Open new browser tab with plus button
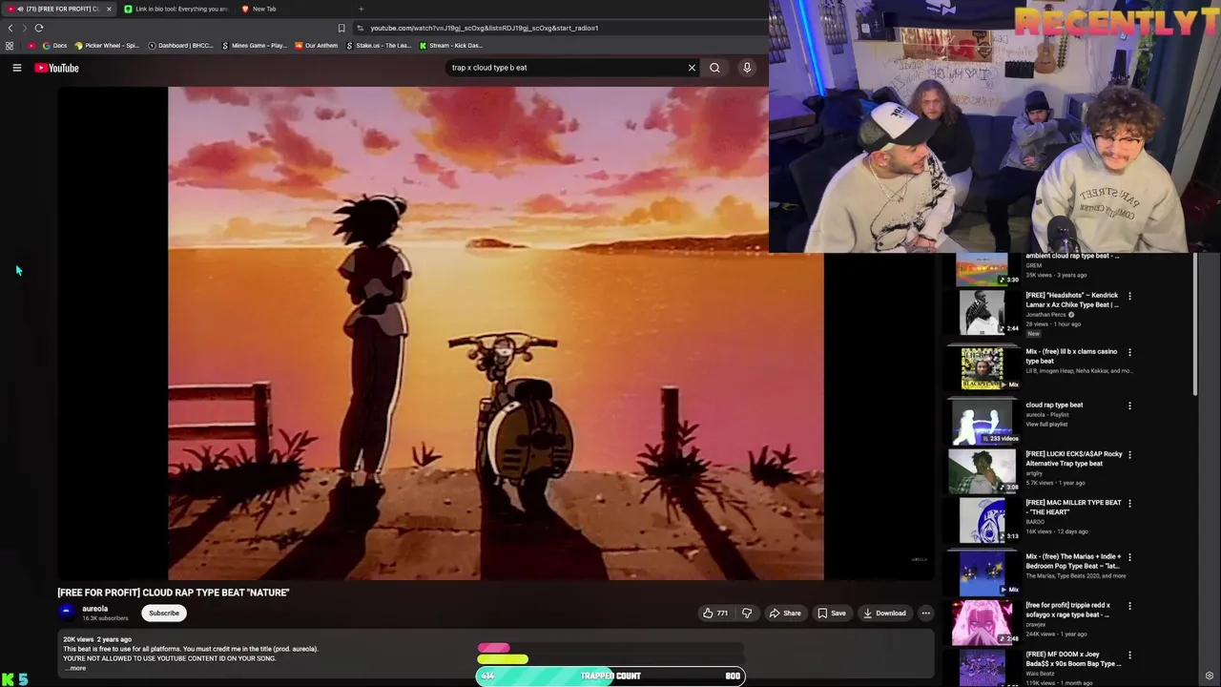1221x687 pixels. 361,9
